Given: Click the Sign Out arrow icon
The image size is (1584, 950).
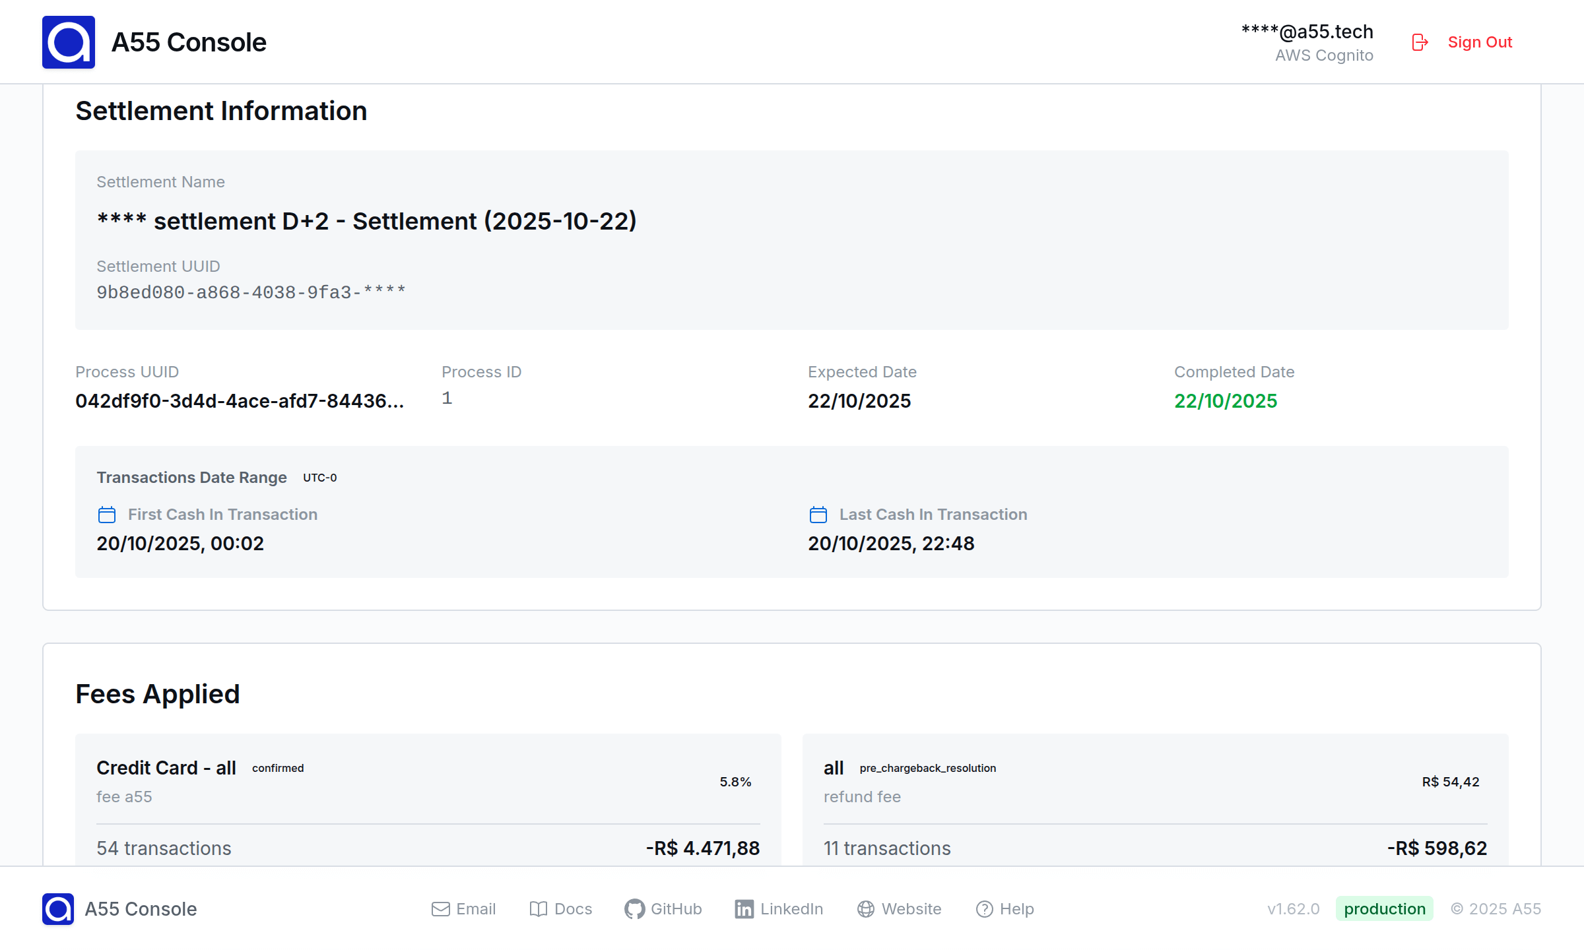Looking at the screenshot, I should (1420, 42).
